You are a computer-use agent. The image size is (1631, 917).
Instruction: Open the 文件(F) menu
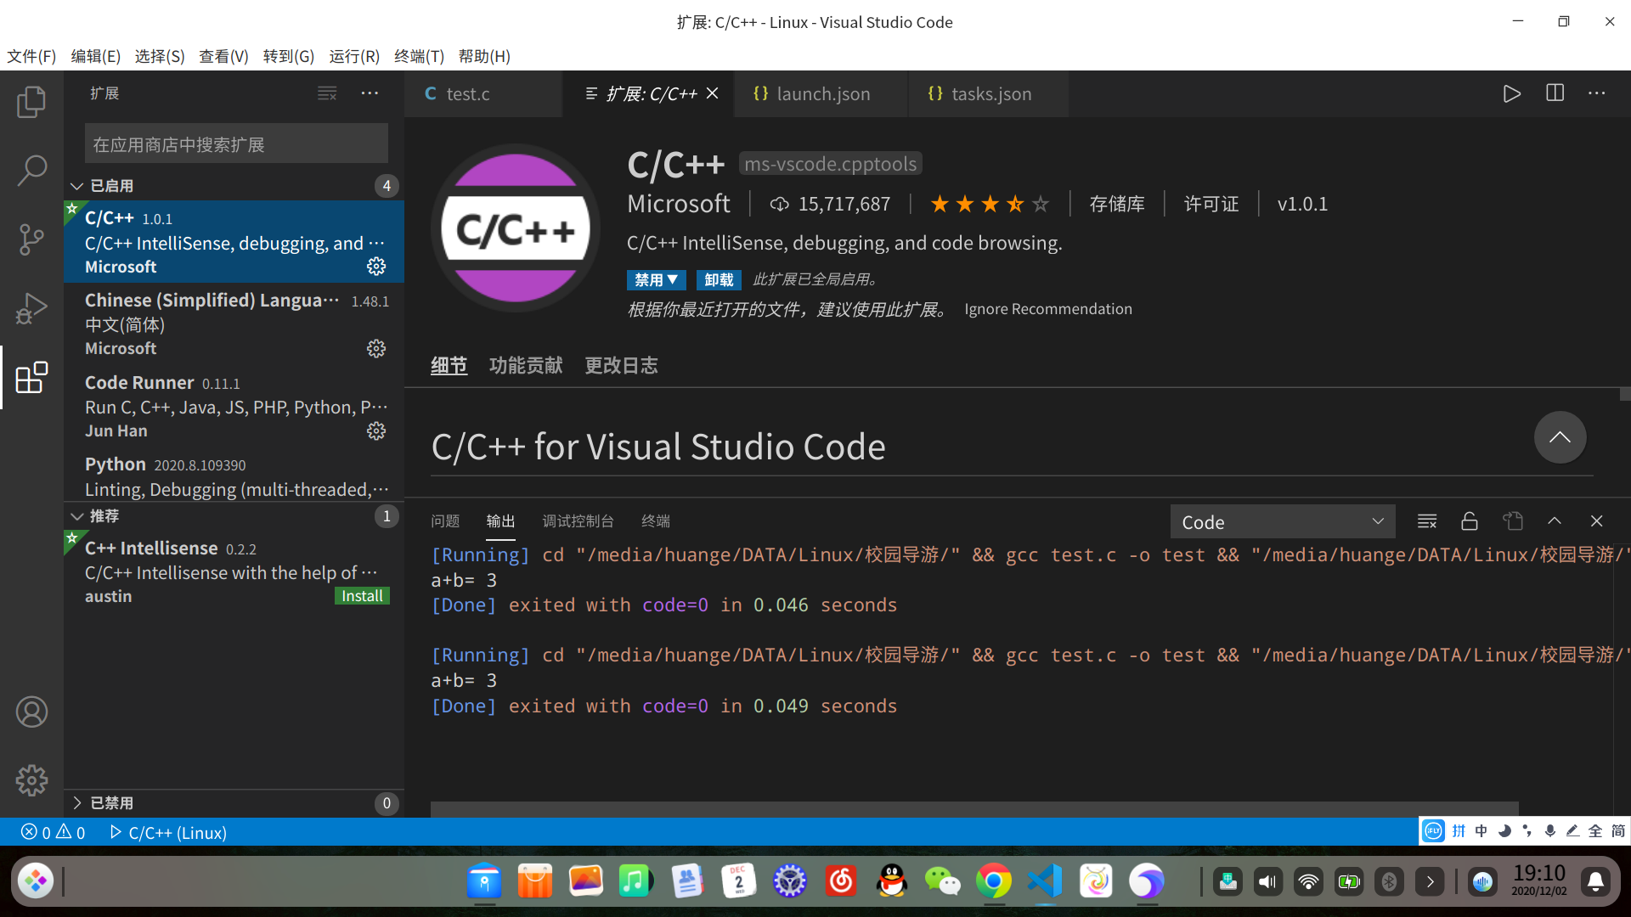coord(31,56)
